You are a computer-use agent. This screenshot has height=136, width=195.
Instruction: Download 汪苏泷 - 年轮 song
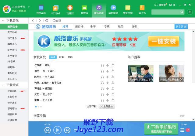coord(113,65)
